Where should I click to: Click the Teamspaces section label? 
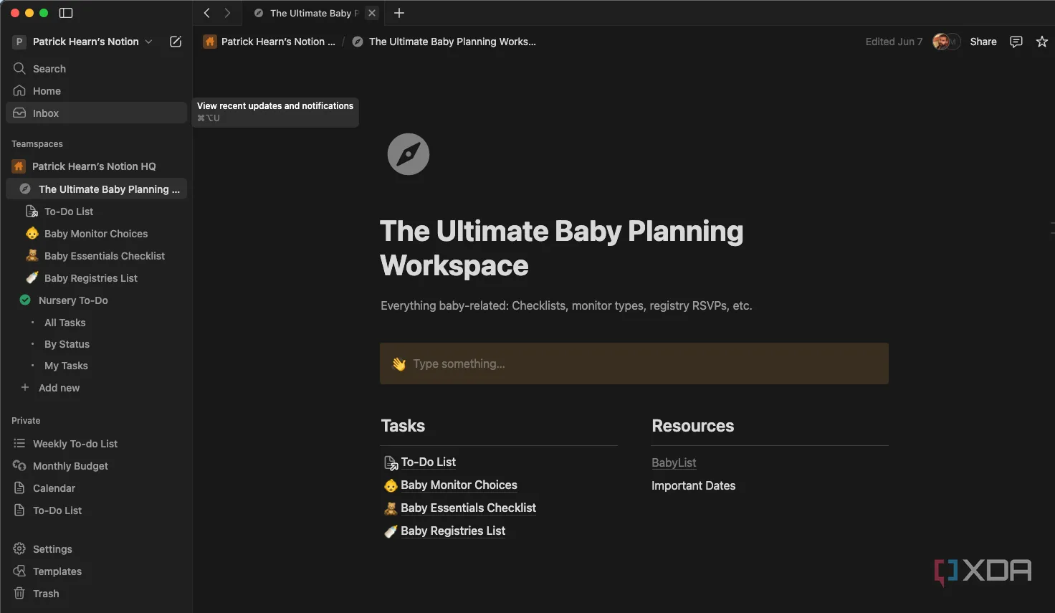pyautogui.click(x=37, y=144)
